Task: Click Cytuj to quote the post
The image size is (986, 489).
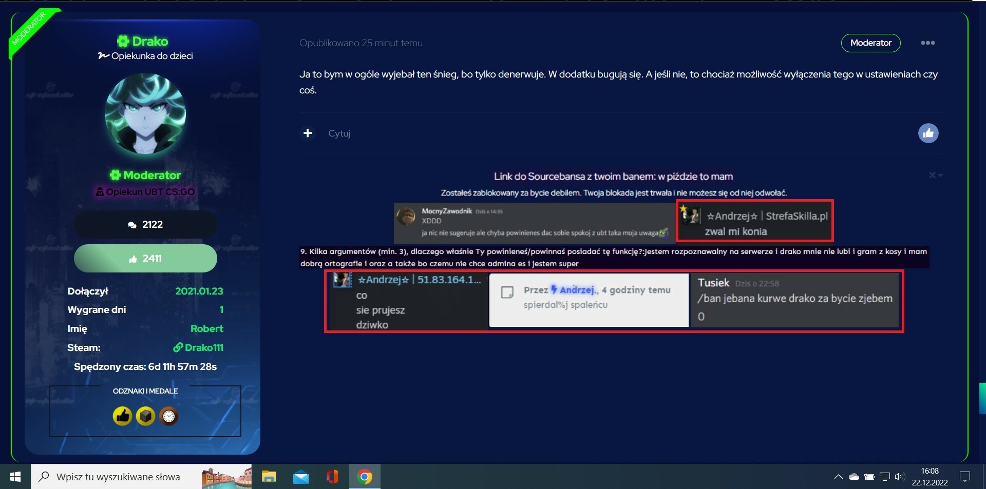Action: (339, 133)
